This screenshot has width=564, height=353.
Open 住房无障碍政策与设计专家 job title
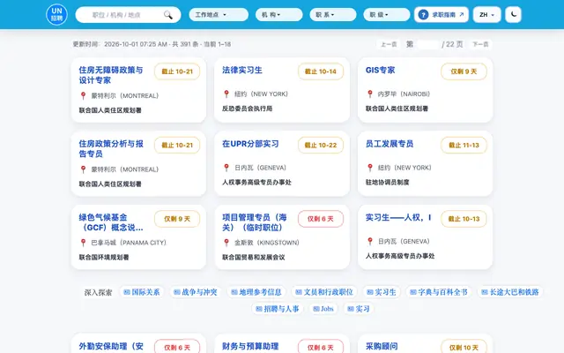pos(111,75)
